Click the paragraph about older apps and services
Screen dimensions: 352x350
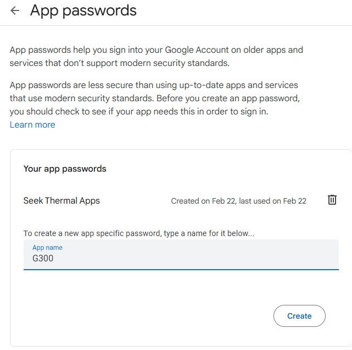pos(157,57)
